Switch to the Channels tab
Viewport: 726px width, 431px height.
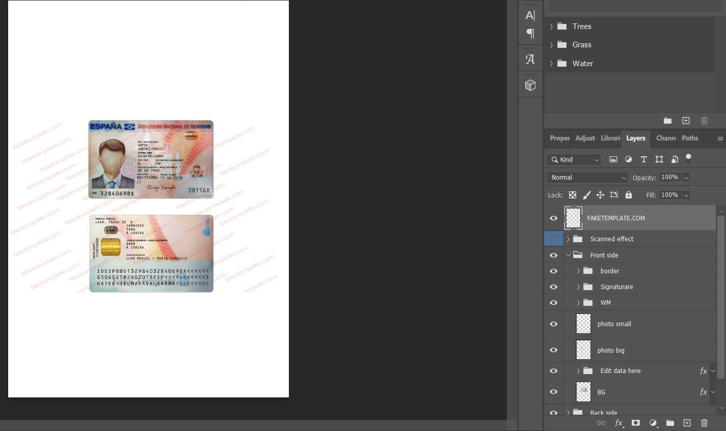click(665, 138)
